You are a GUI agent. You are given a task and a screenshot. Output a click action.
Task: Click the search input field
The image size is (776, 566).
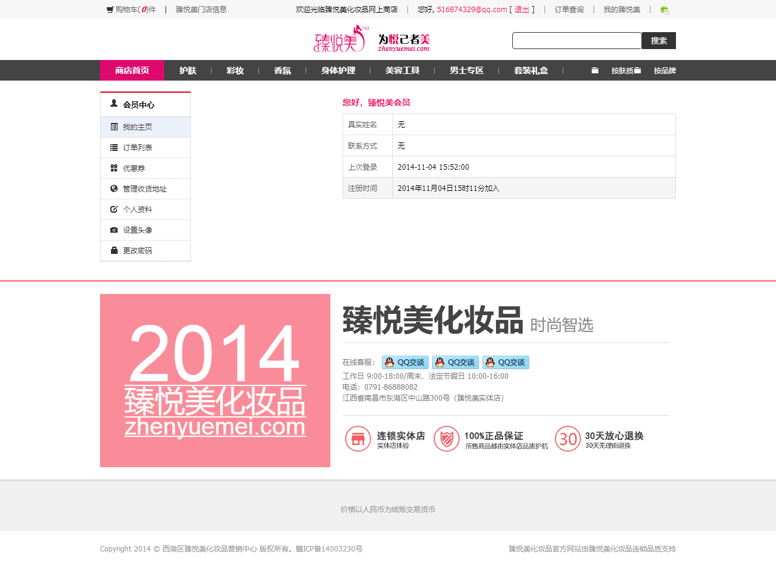pos(577,41)
